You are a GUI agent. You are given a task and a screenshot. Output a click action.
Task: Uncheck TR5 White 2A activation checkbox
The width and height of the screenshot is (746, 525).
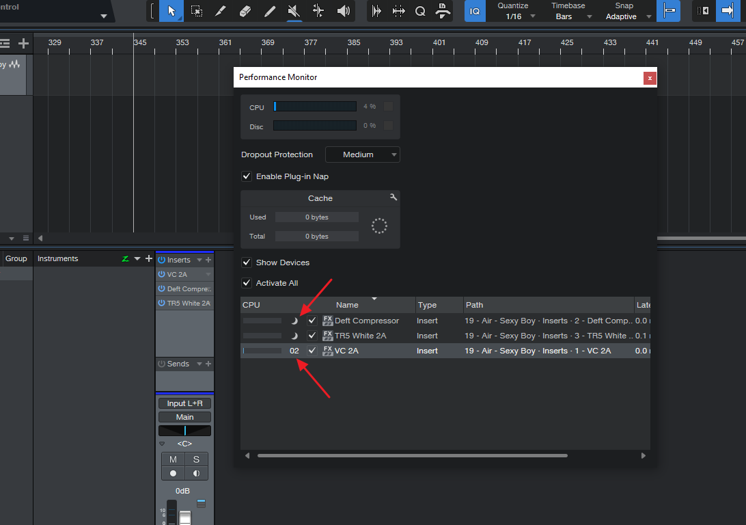312,336
